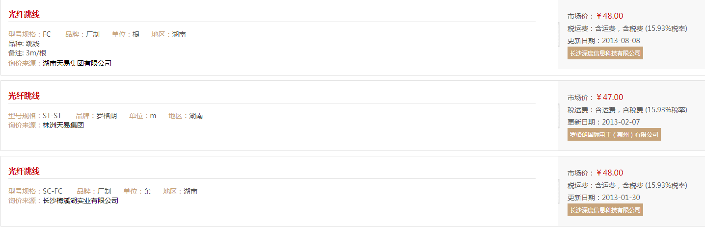Screen dimensions: 705x227
Task: Click the remark 3m/根 in first listing
Action: click(x=36, y=53)
